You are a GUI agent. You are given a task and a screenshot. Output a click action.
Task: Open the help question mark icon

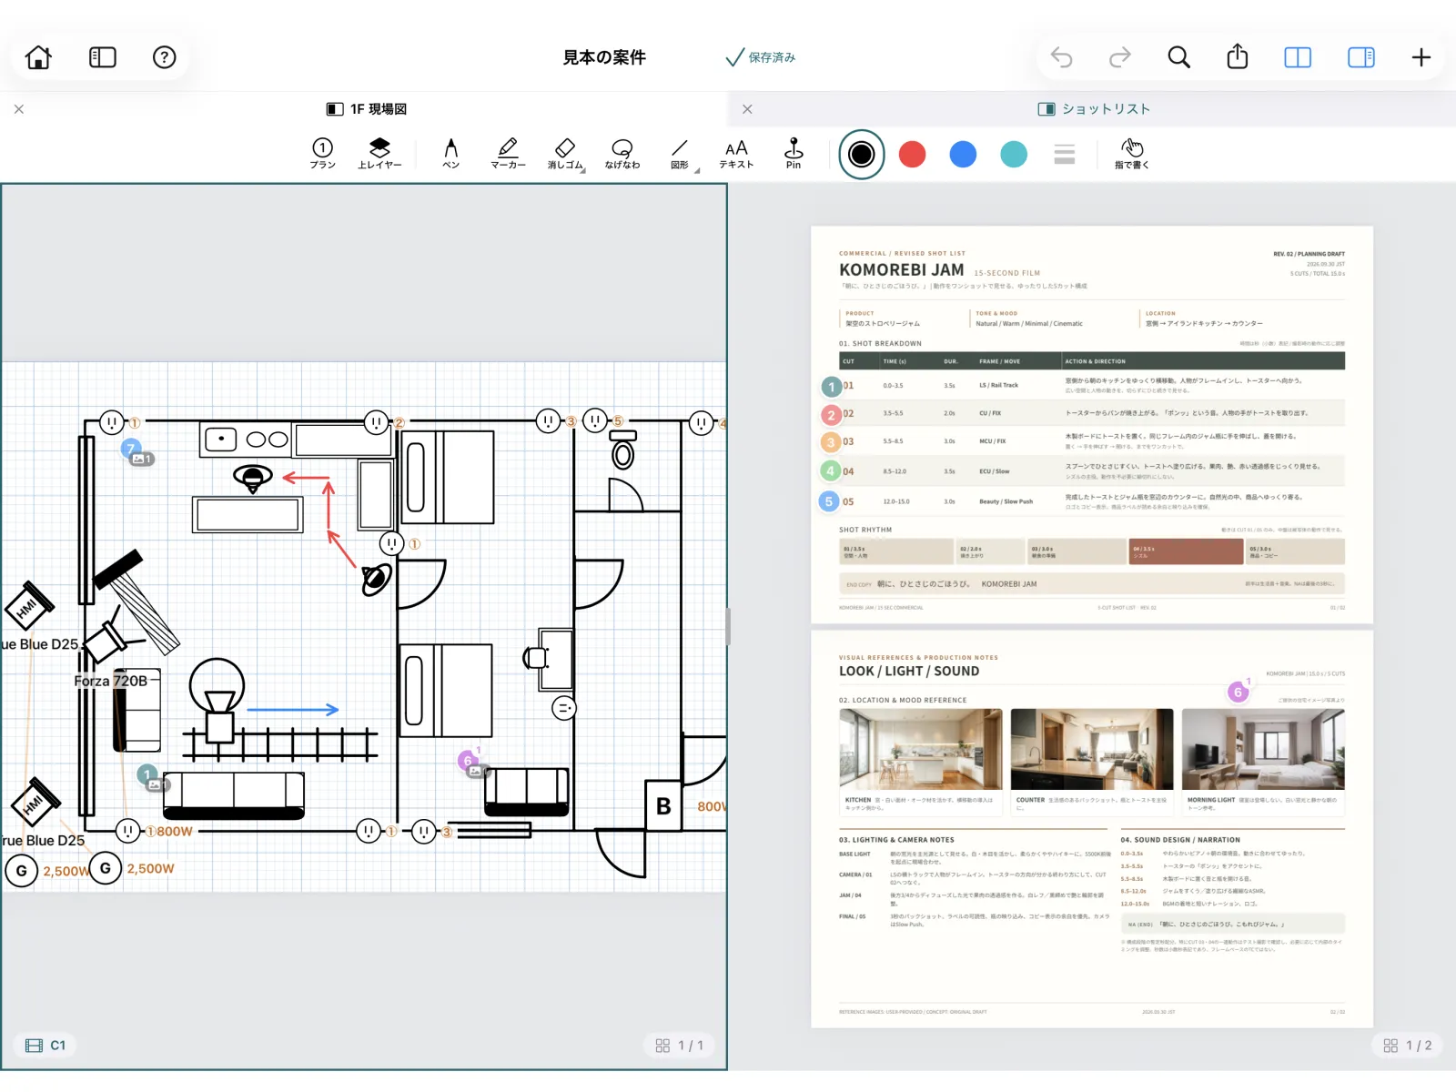click(x=164, y=57)
